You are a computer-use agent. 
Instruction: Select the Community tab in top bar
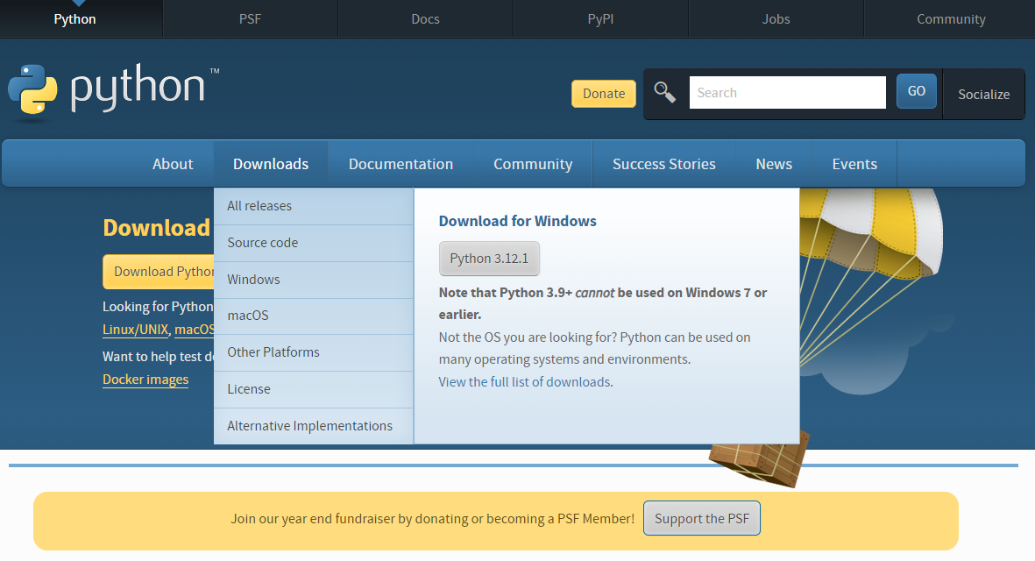coord(951,19)
